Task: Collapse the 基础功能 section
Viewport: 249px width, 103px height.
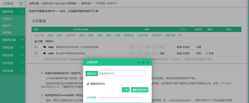Action: coord(12,11)
